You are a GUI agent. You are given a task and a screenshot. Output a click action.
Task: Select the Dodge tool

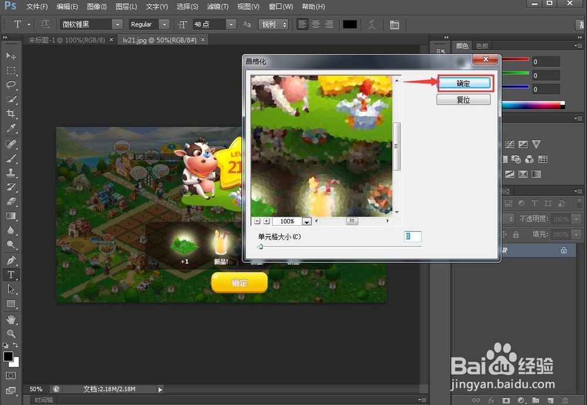(x=11, y=245)
